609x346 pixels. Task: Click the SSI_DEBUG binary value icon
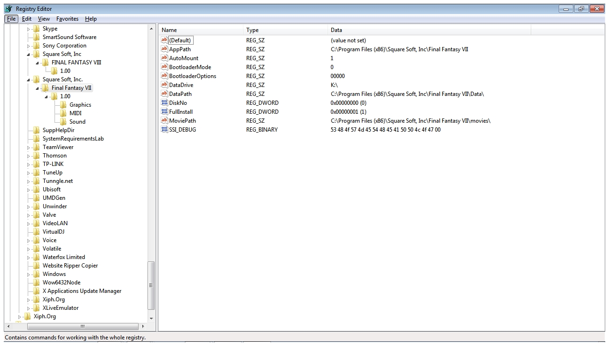point(164,129)
